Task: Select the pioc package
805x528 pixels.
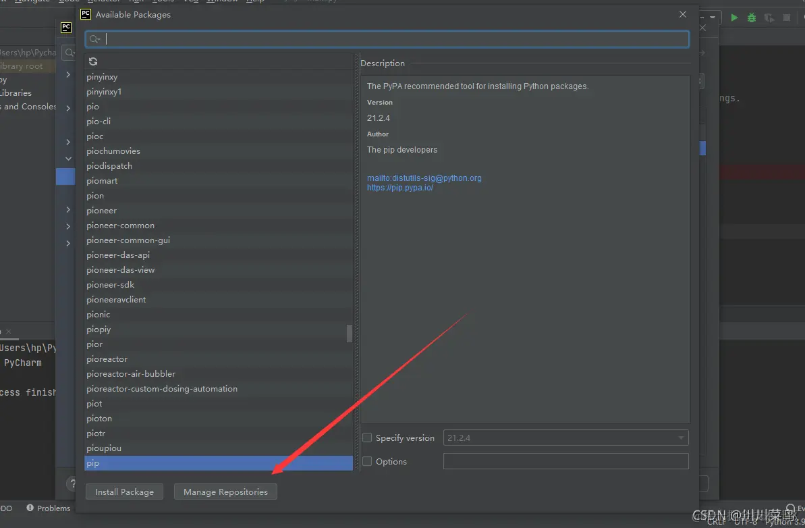Action: coord(219,136)
